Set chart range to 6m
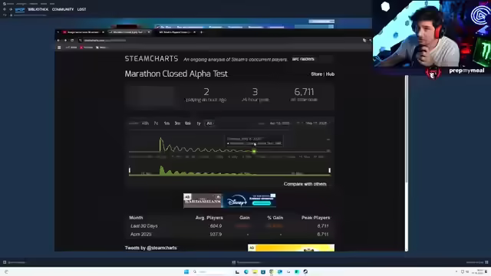This screenshot has width=491, height=276. point(188,123)
